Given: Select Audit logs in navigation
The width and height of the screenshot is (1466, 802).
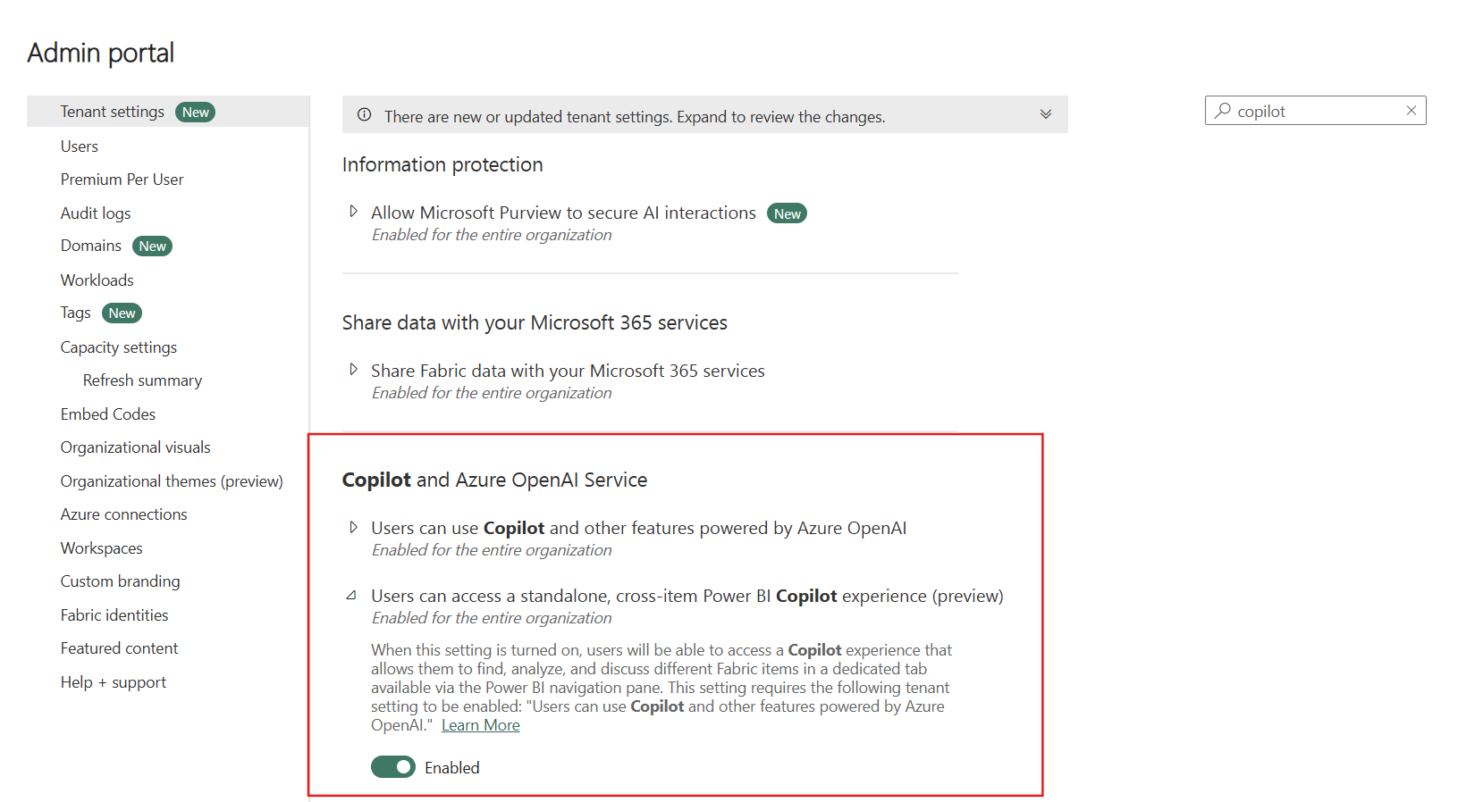Looking at the screenshot, I should click(x=96, y=213).
